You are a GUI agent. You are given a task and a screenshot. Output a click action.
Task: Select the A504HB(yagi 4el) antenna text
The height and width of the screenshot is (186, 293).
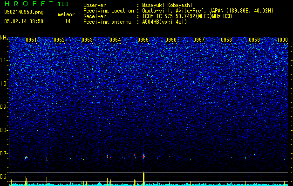[x=164, y=22]
